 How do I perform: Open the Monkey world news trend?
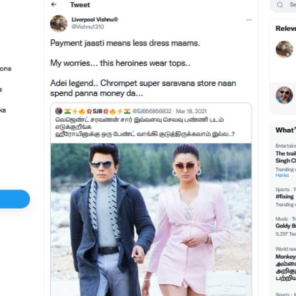[x=285, y=257]
